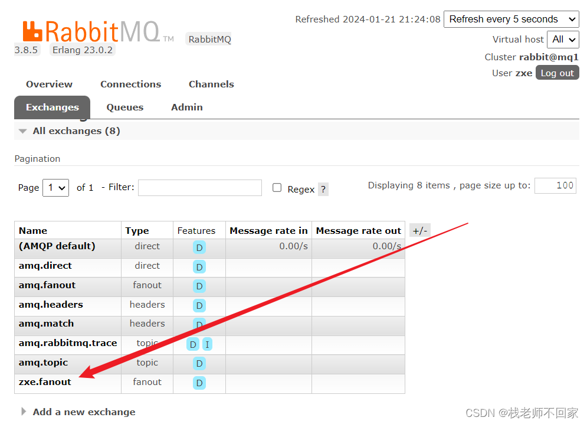Screen dimensions: 587x424
Task: Click the D feature badge for amq.headers
Action: tap(199, 306)
